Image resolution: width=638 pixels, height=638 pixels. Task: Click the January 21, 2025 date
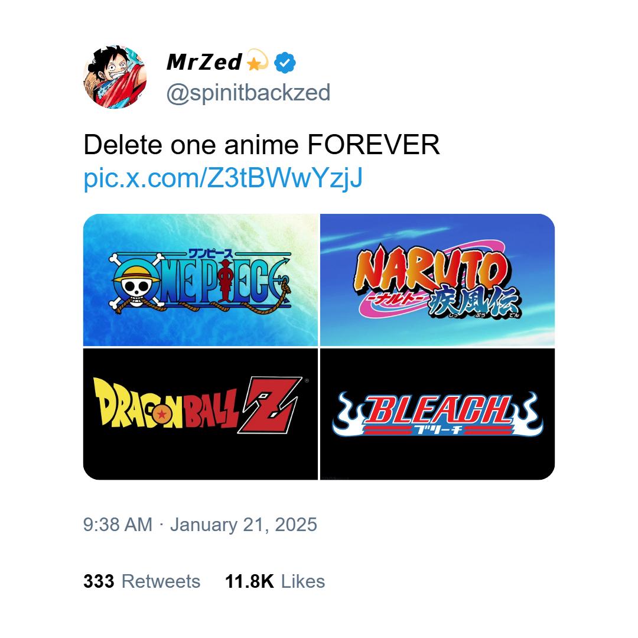pos(243,525)
